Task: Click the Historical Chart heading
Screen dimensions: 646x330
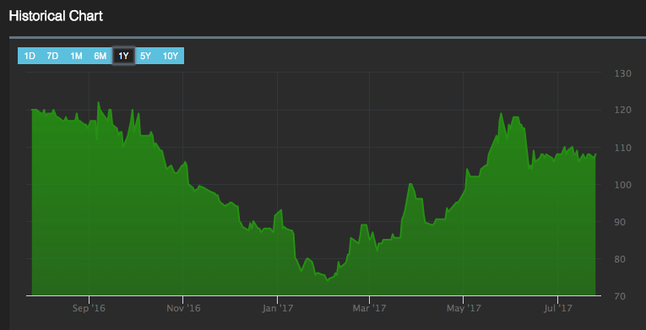Action: pos(56,17)
